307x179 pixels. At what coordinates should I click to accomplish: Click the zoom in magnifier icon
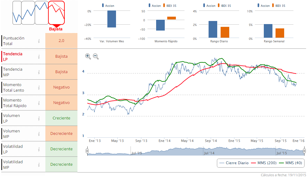(88, 56)
